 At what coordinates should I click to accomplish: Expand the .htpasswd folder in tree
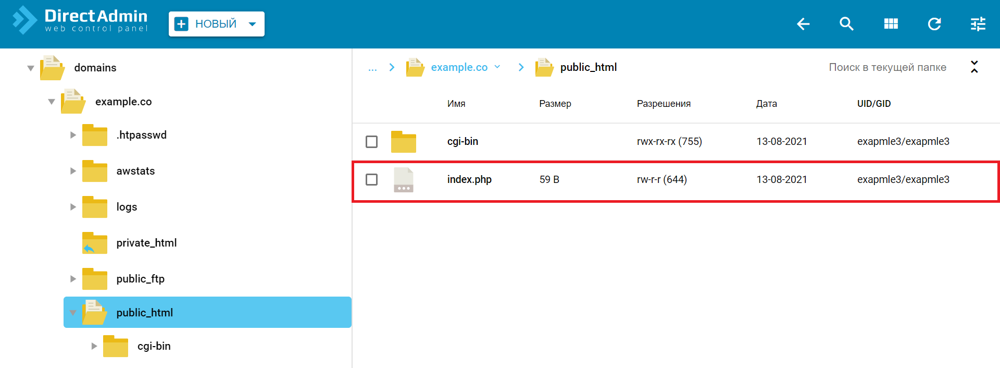[x=73, y=135]
